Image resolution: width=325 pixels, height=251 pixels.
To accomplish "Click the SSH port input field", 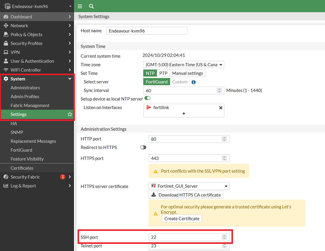I will (x=185, y=237).
